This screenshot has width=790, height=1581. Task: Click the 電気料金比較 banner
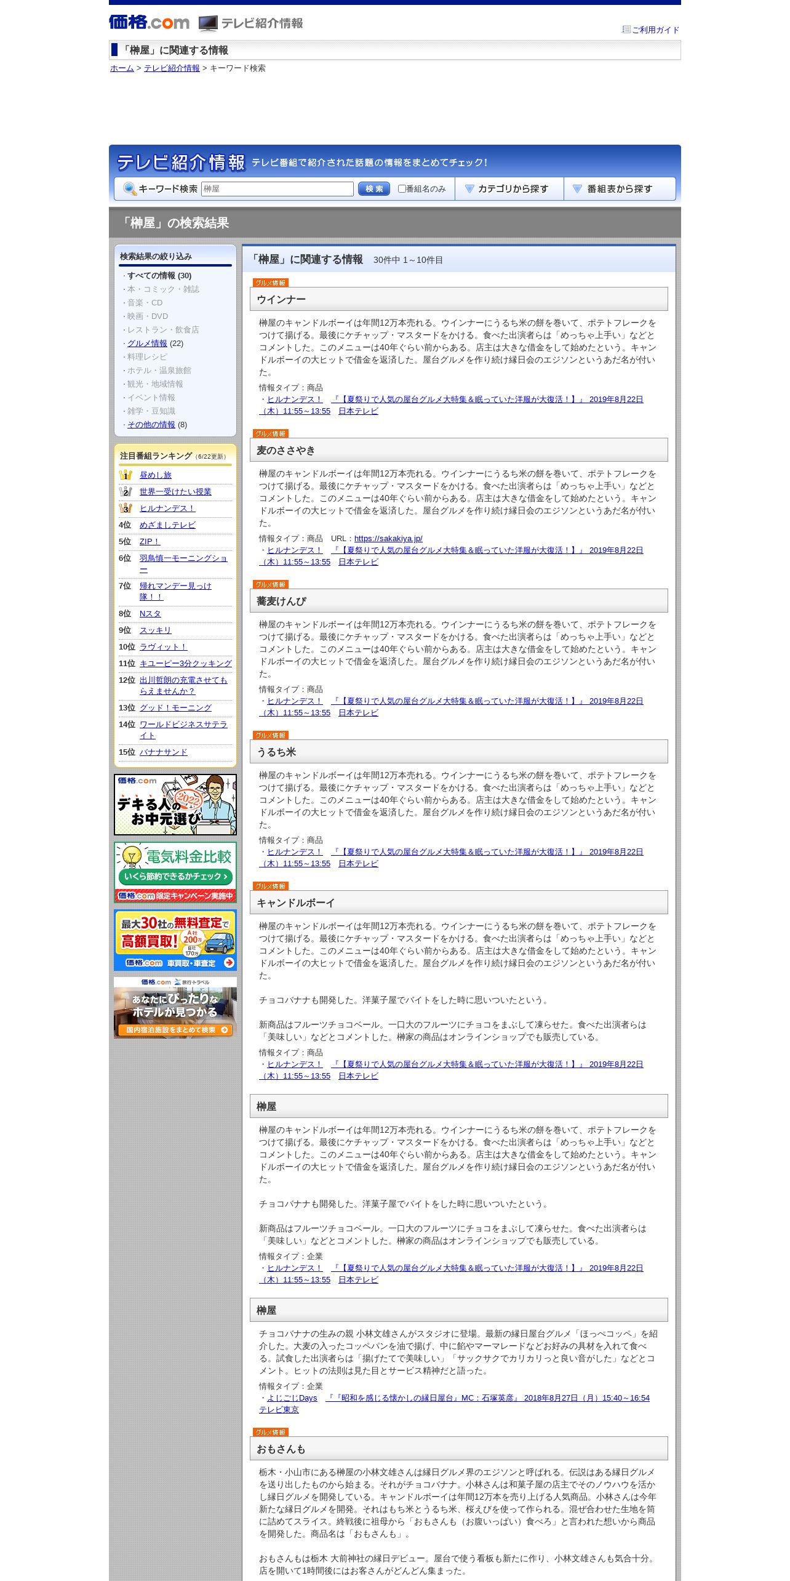coord(175,872)
